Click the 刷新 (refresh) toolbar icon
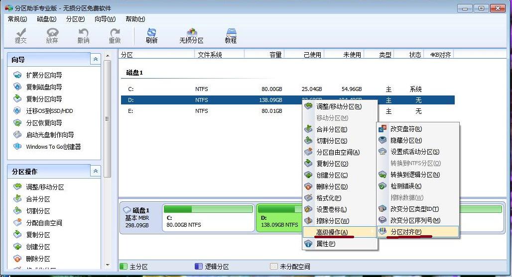Screen dimensions: 512x277 [151, 33]
